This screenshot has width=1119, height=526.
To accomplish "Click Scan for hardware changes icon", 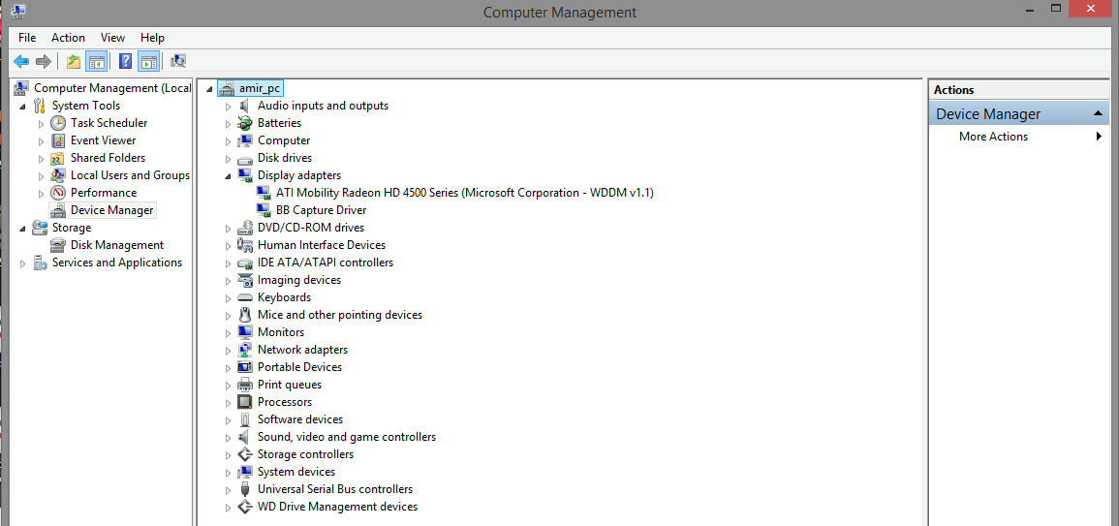I will point(178,61).
